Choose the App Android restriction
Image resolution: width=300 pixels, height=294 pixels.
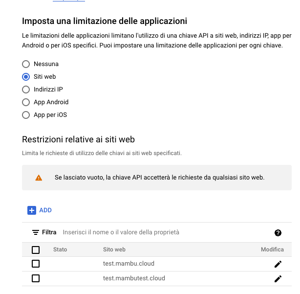coord(26,102)
